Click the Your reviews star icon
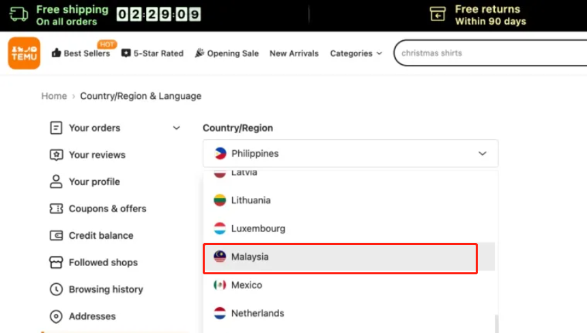 click(x=56, y=155)
